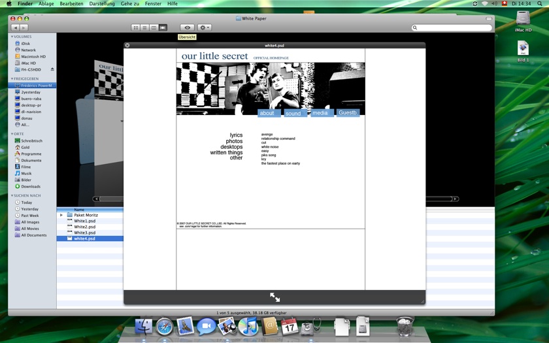549x343 pixels.
Task: Launch iTunes from the Dock
Action: (248, 327)
